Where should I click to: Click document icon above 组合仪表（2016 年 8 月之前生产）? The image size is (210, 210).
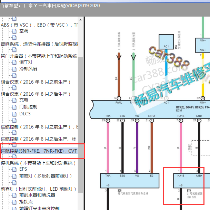coord(14,76)
